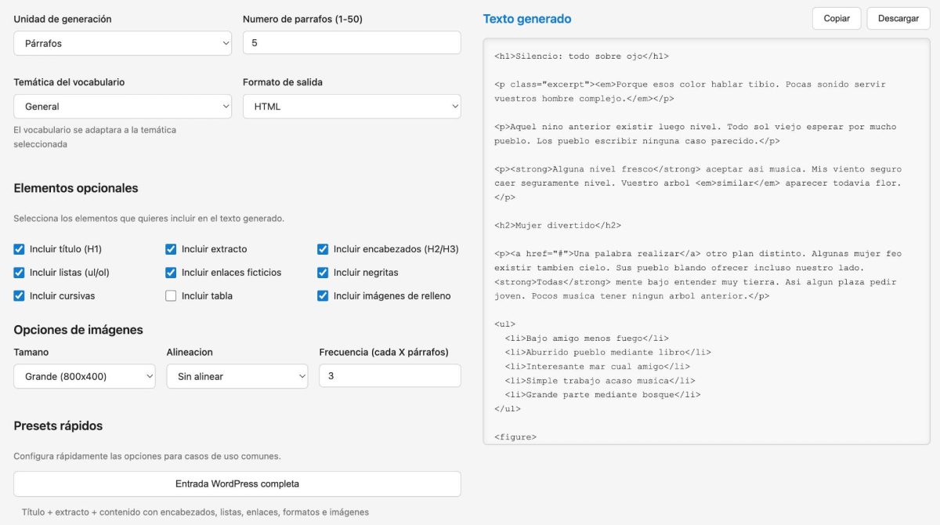Enable "Incluir tabla" option
This screenshot has width=940, height=525.
[x=171, y=295]
